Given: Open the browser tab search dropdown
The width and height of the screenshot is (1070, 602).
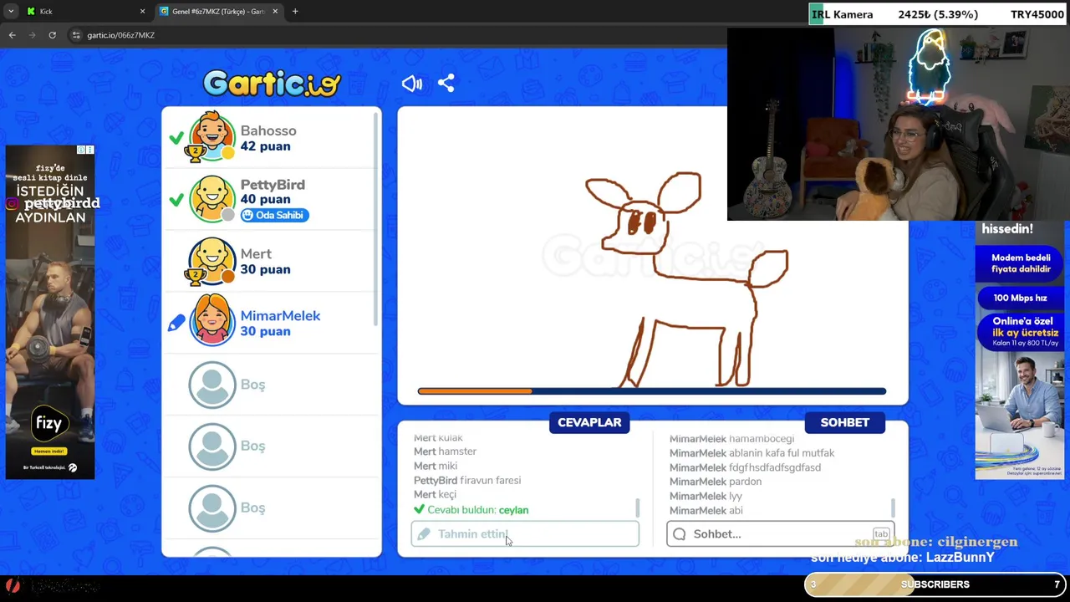Looking at the screenshot, I should (x=10, y=12).
